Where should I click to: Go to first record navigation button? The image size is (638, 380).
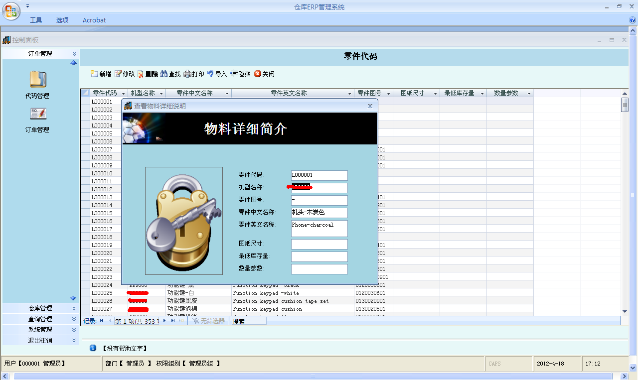coord(102,321)
